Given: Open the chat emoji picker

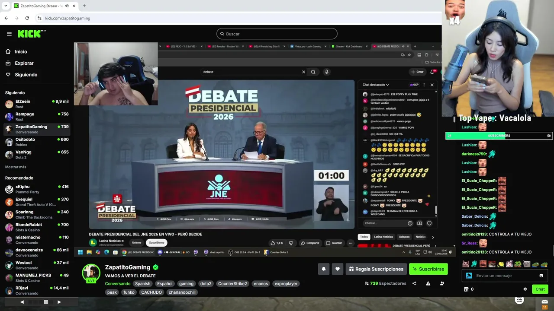Looking at the screenshot, I should click(x=541, y=276).
